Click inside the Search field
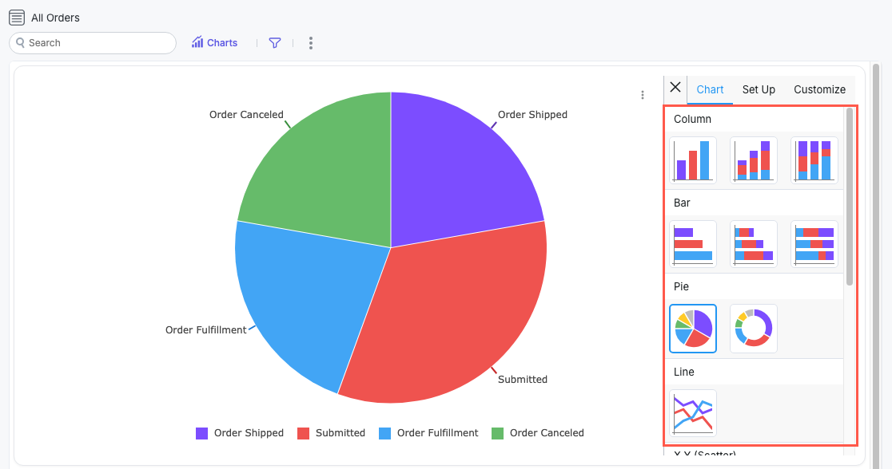Screen dimensions: 892x469 coord(92,42)
